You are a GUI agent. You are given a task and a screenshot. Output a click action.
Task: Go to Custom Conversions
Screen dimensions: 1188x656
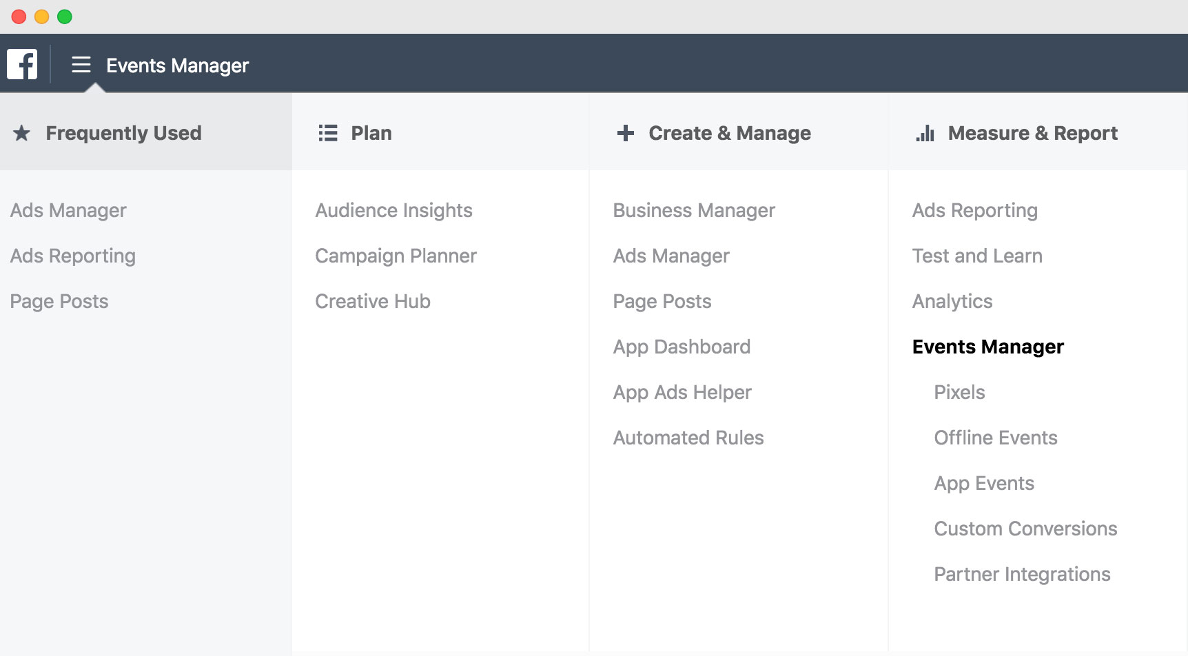tap(1025, 529)
